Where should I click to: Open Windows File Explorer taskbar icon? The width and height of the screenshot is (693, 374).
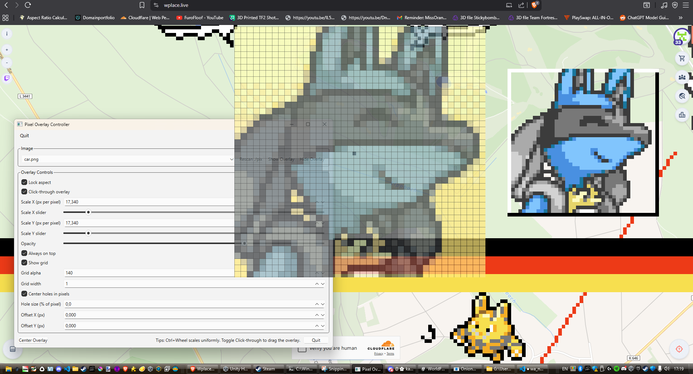9,369
